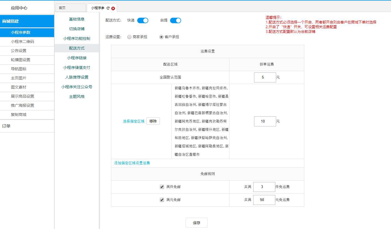Uncheck the 满件免邮 free shipping rule
Viewport: 391px width, 229px height.
tap(162, 187)
